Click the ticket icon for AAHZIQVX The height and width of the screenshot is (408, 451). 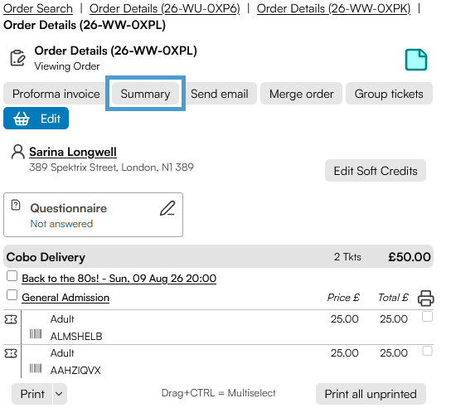click(x=11, y=353)
